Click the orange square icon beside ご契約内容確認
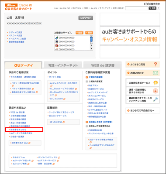The width and height of the screenshot is (166, 174). (86, 77)
